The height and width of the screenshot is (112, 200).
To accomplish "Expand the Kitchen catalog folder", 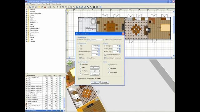I will click(26, 17).
